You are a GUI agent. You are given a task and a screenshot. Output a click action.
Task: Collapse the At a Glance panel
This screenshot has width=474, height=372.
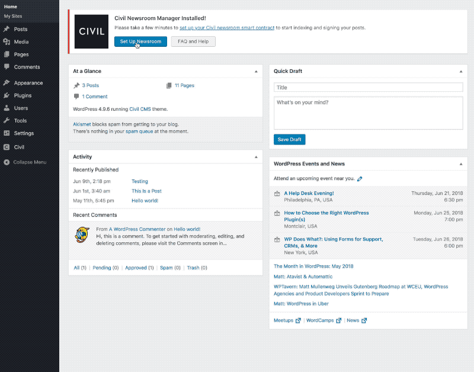pyautogui.click(x=256, y=72)
